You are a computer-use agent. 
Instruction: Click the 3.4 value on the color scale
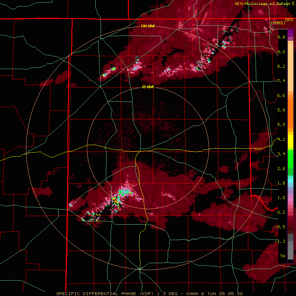281,154
